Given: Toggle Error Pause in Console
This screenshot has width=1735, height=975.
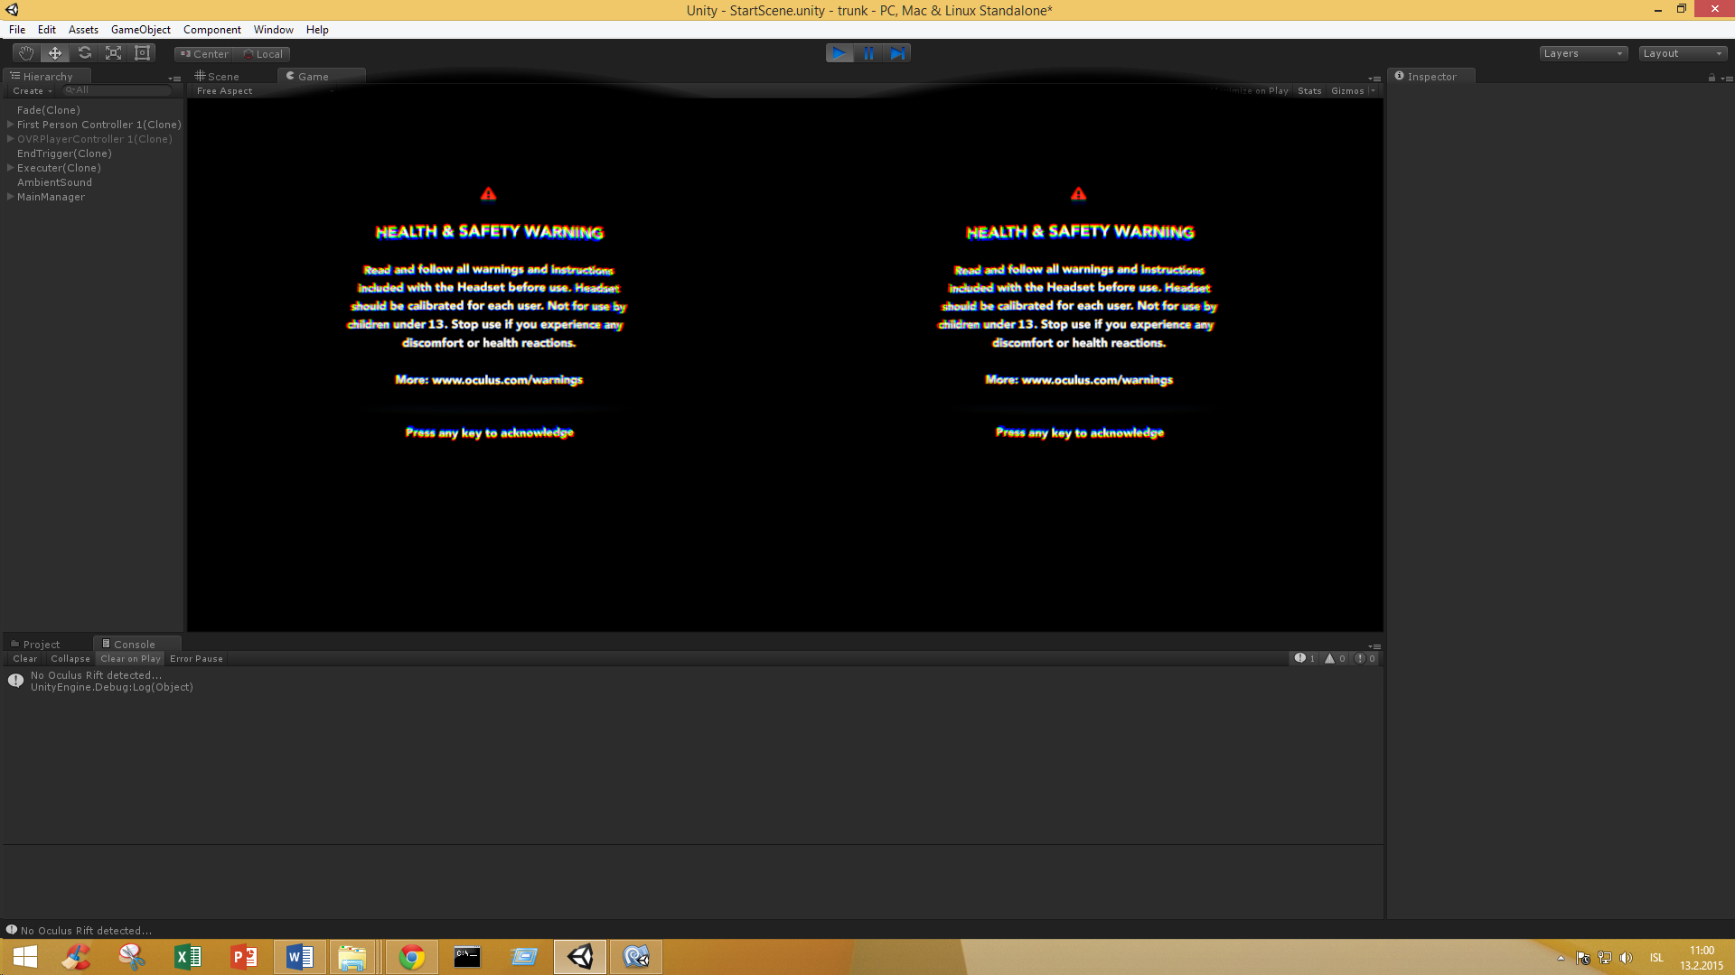Looking at the screenshot, I should [196, 659].
